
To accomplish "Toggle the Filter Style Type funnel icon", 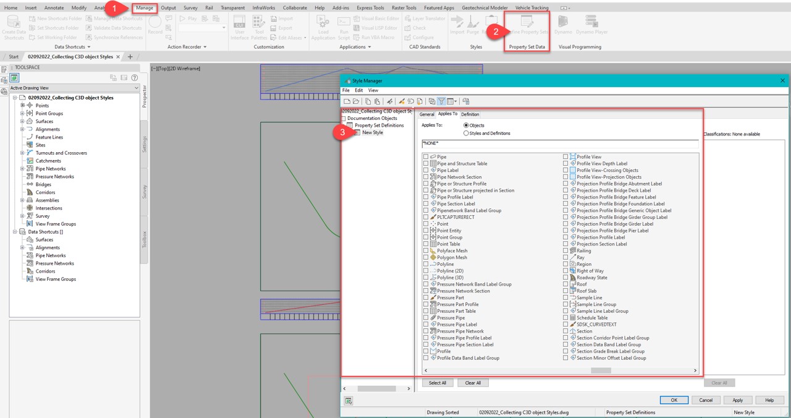I will 441,101.
